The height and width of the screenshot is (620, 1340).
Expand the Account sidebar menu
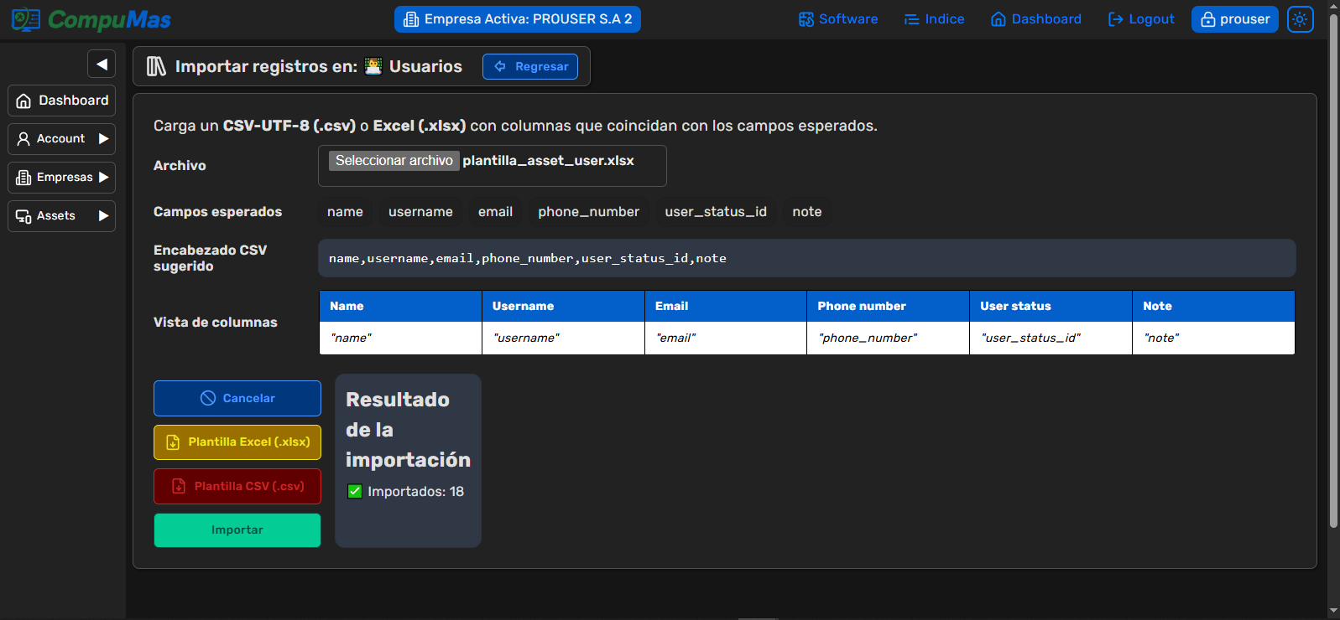pos(61,139)
